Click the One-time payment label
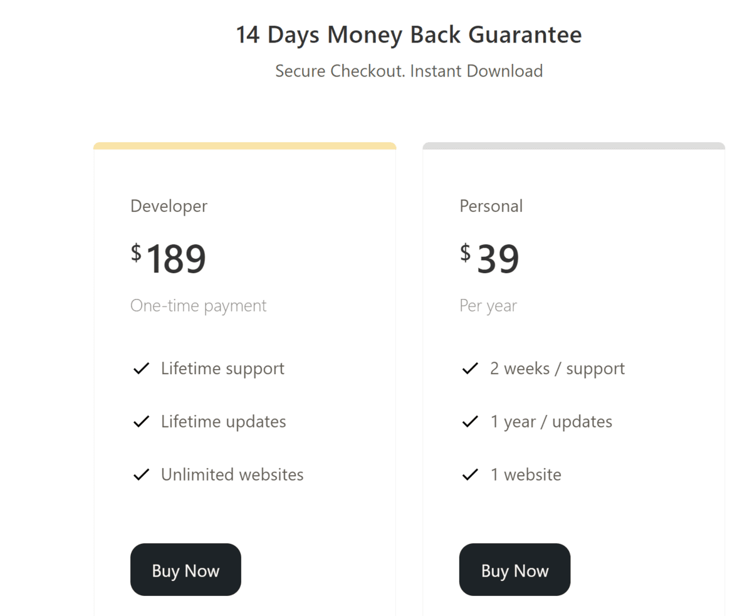The width and height of the screenshot is (752, 616). pos(199,306)
